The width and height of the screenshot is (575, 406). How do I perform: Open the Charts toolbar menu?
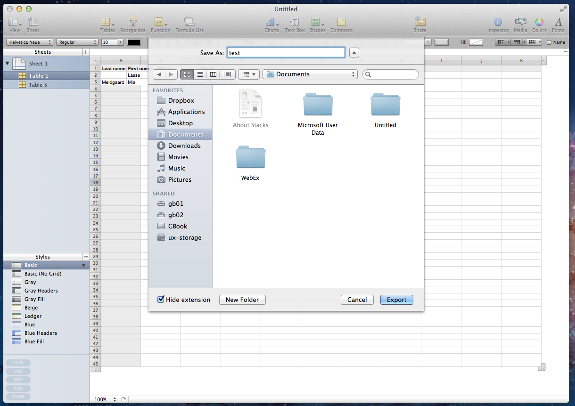pos(271,24)
